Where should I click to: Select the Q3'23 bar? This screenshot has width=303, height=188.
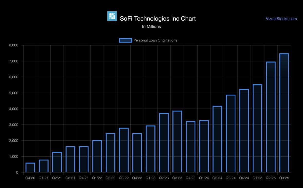177,142
